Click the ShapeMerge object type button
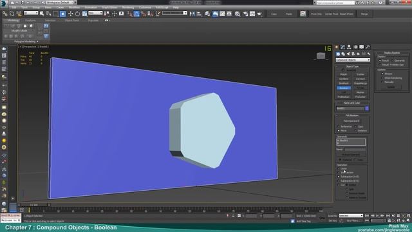Viewport: 412px width, 232px height. pos(360,83)
